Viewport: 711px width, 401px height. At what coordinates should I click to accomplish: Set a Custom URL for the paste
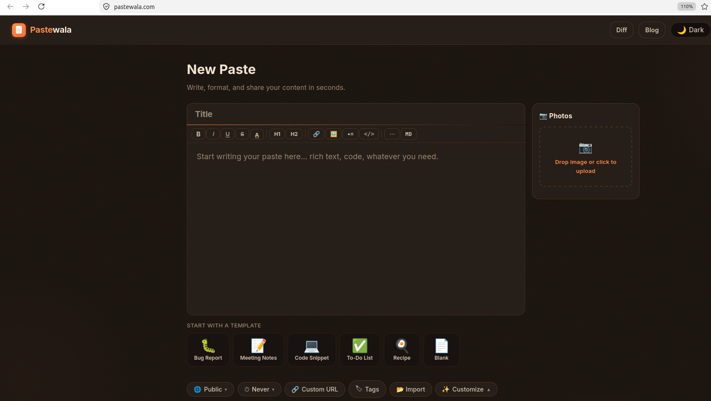coord(315,389)
